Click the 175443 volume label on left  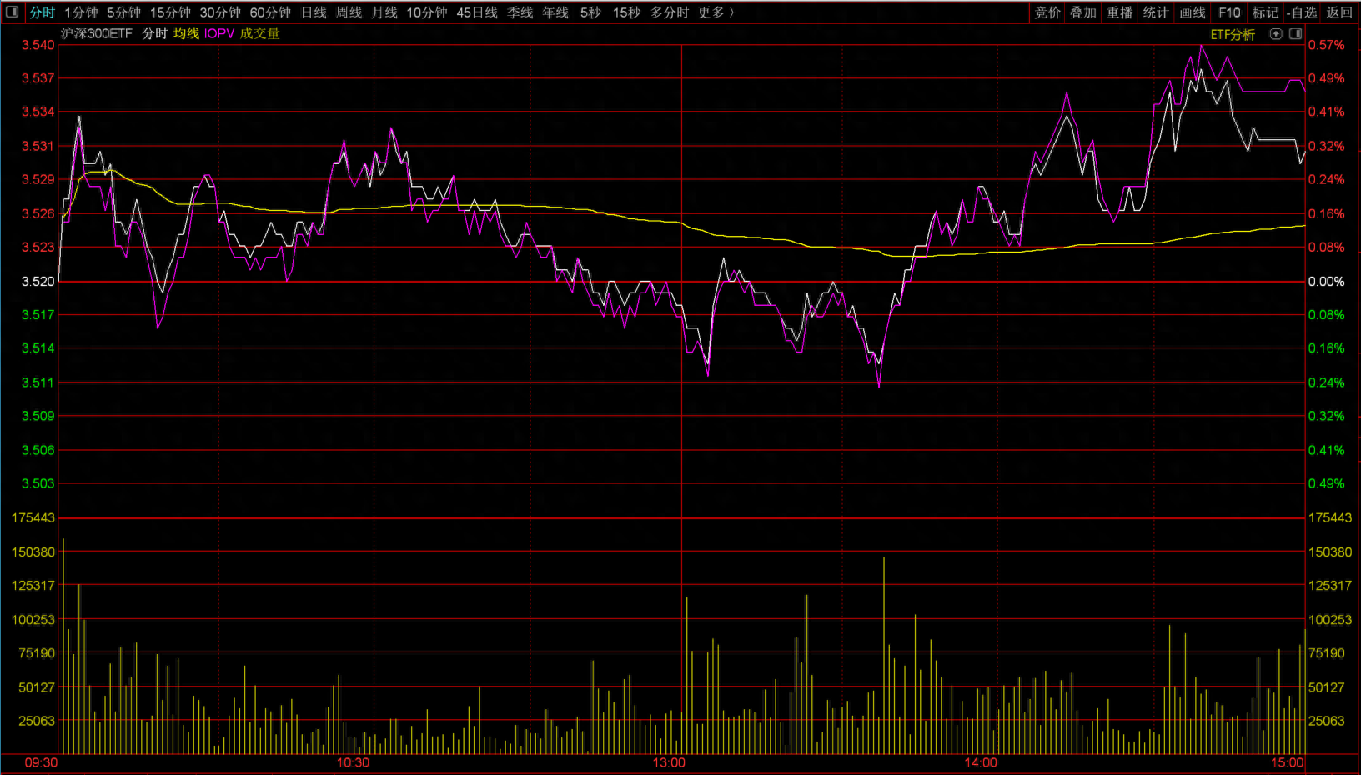(x=33, y=518)
